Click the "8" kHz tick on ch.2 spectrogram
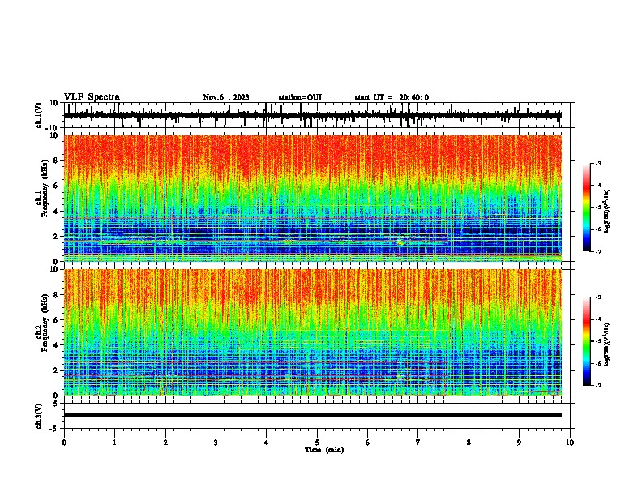Screen dimensions: 642x496 (x=56, y=295)
